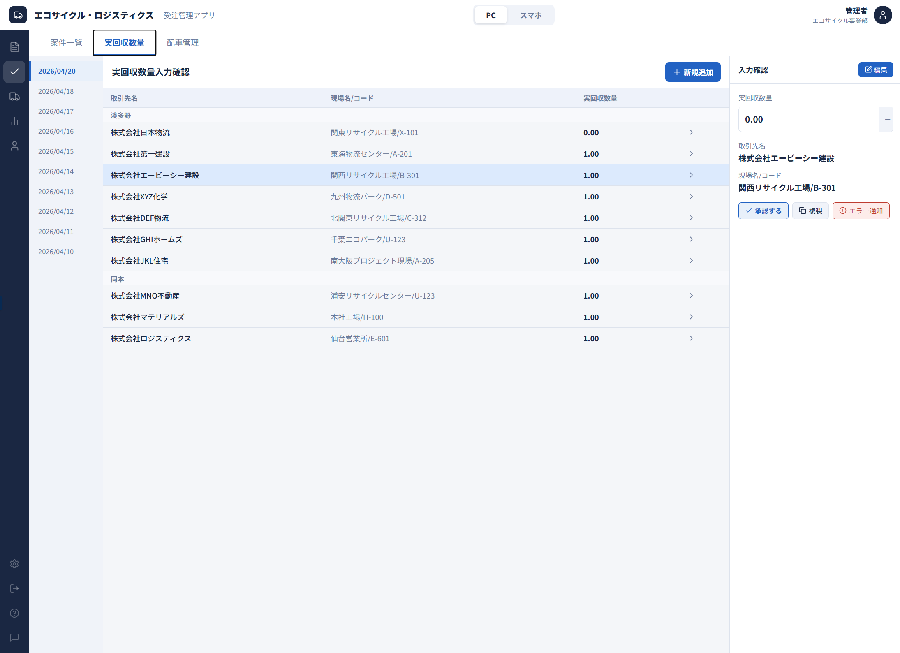The height and width of the screenshot is (653, 900).
Task: Switch to PC view
Action: (x=491, y=15)
